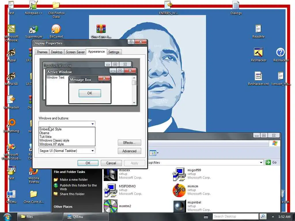Click Make a new folder link
295x221 pixels.
point(74,180)
